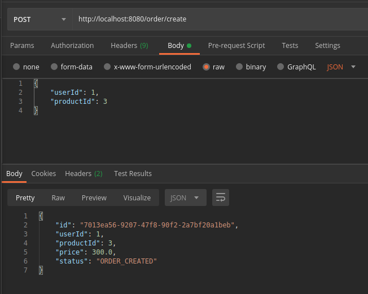368x294 pixels.
Task: Select the GraphQL body type
Action: pyautogui.click(x=281, y=67)
